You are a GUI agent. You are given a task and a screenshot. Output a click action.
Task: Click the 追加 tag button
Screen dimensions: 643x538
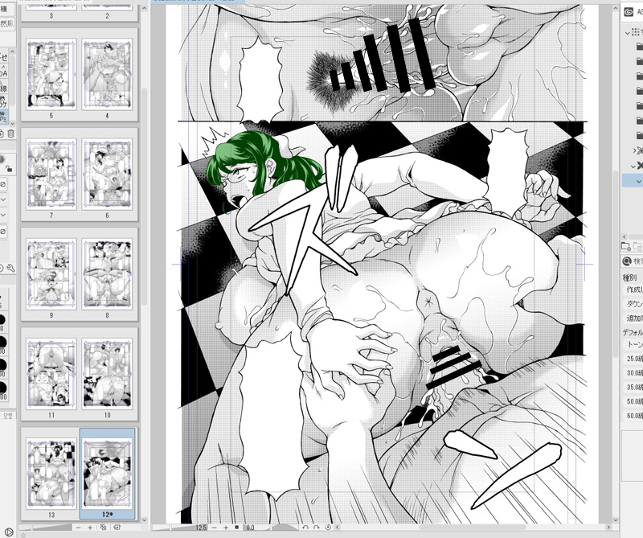pyautogui.click(x=633, y=318)
